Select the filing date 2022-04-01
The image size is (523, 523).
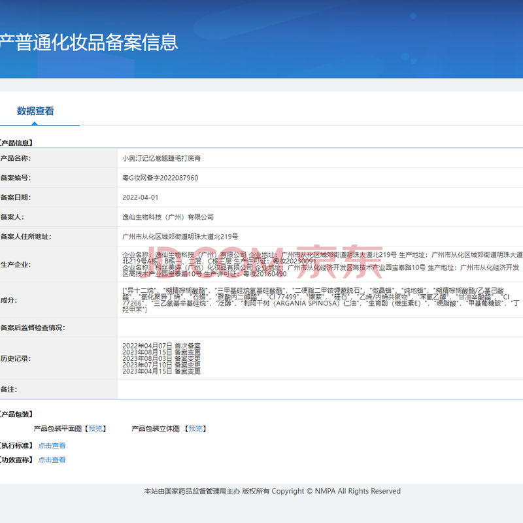tap(140, 198)
